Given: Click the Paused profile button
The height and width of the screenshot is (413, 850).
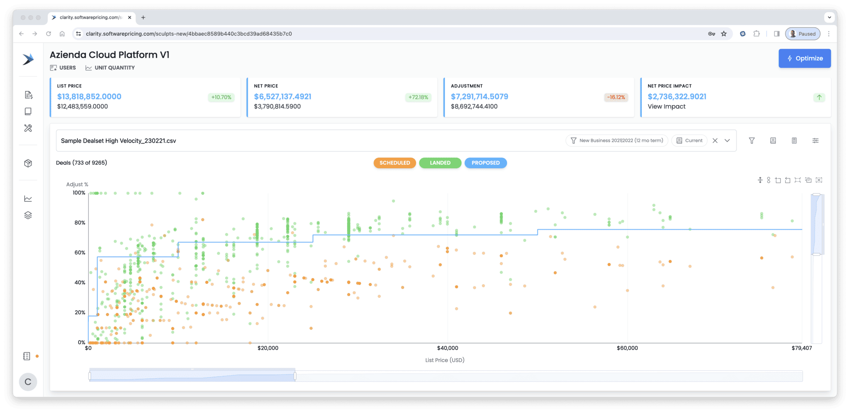Looking at the screenshot, I should point(802,34).
